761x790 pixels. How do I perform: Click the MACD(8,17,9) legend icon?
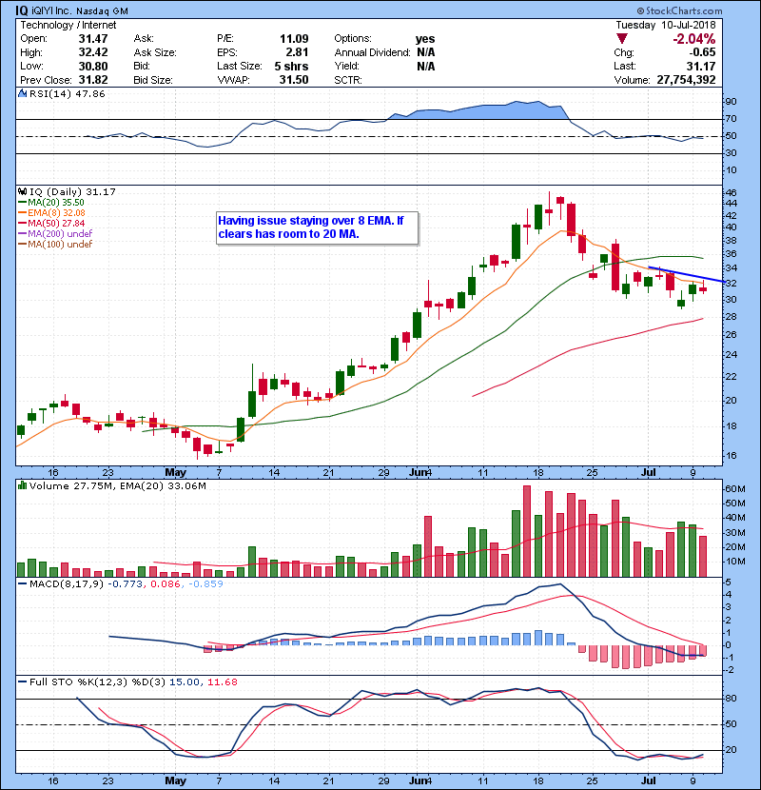(22, 583)
